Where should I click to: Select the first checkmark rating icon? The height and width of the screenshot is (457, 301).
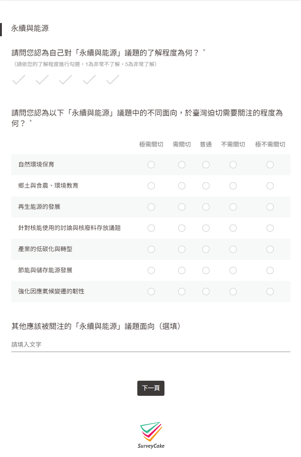click(x=18, y=80)
